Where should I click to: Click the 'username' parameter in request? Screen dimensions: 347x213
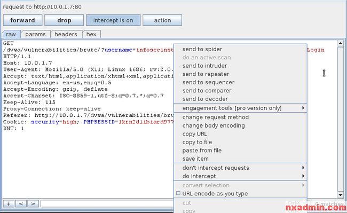point(118,50)
